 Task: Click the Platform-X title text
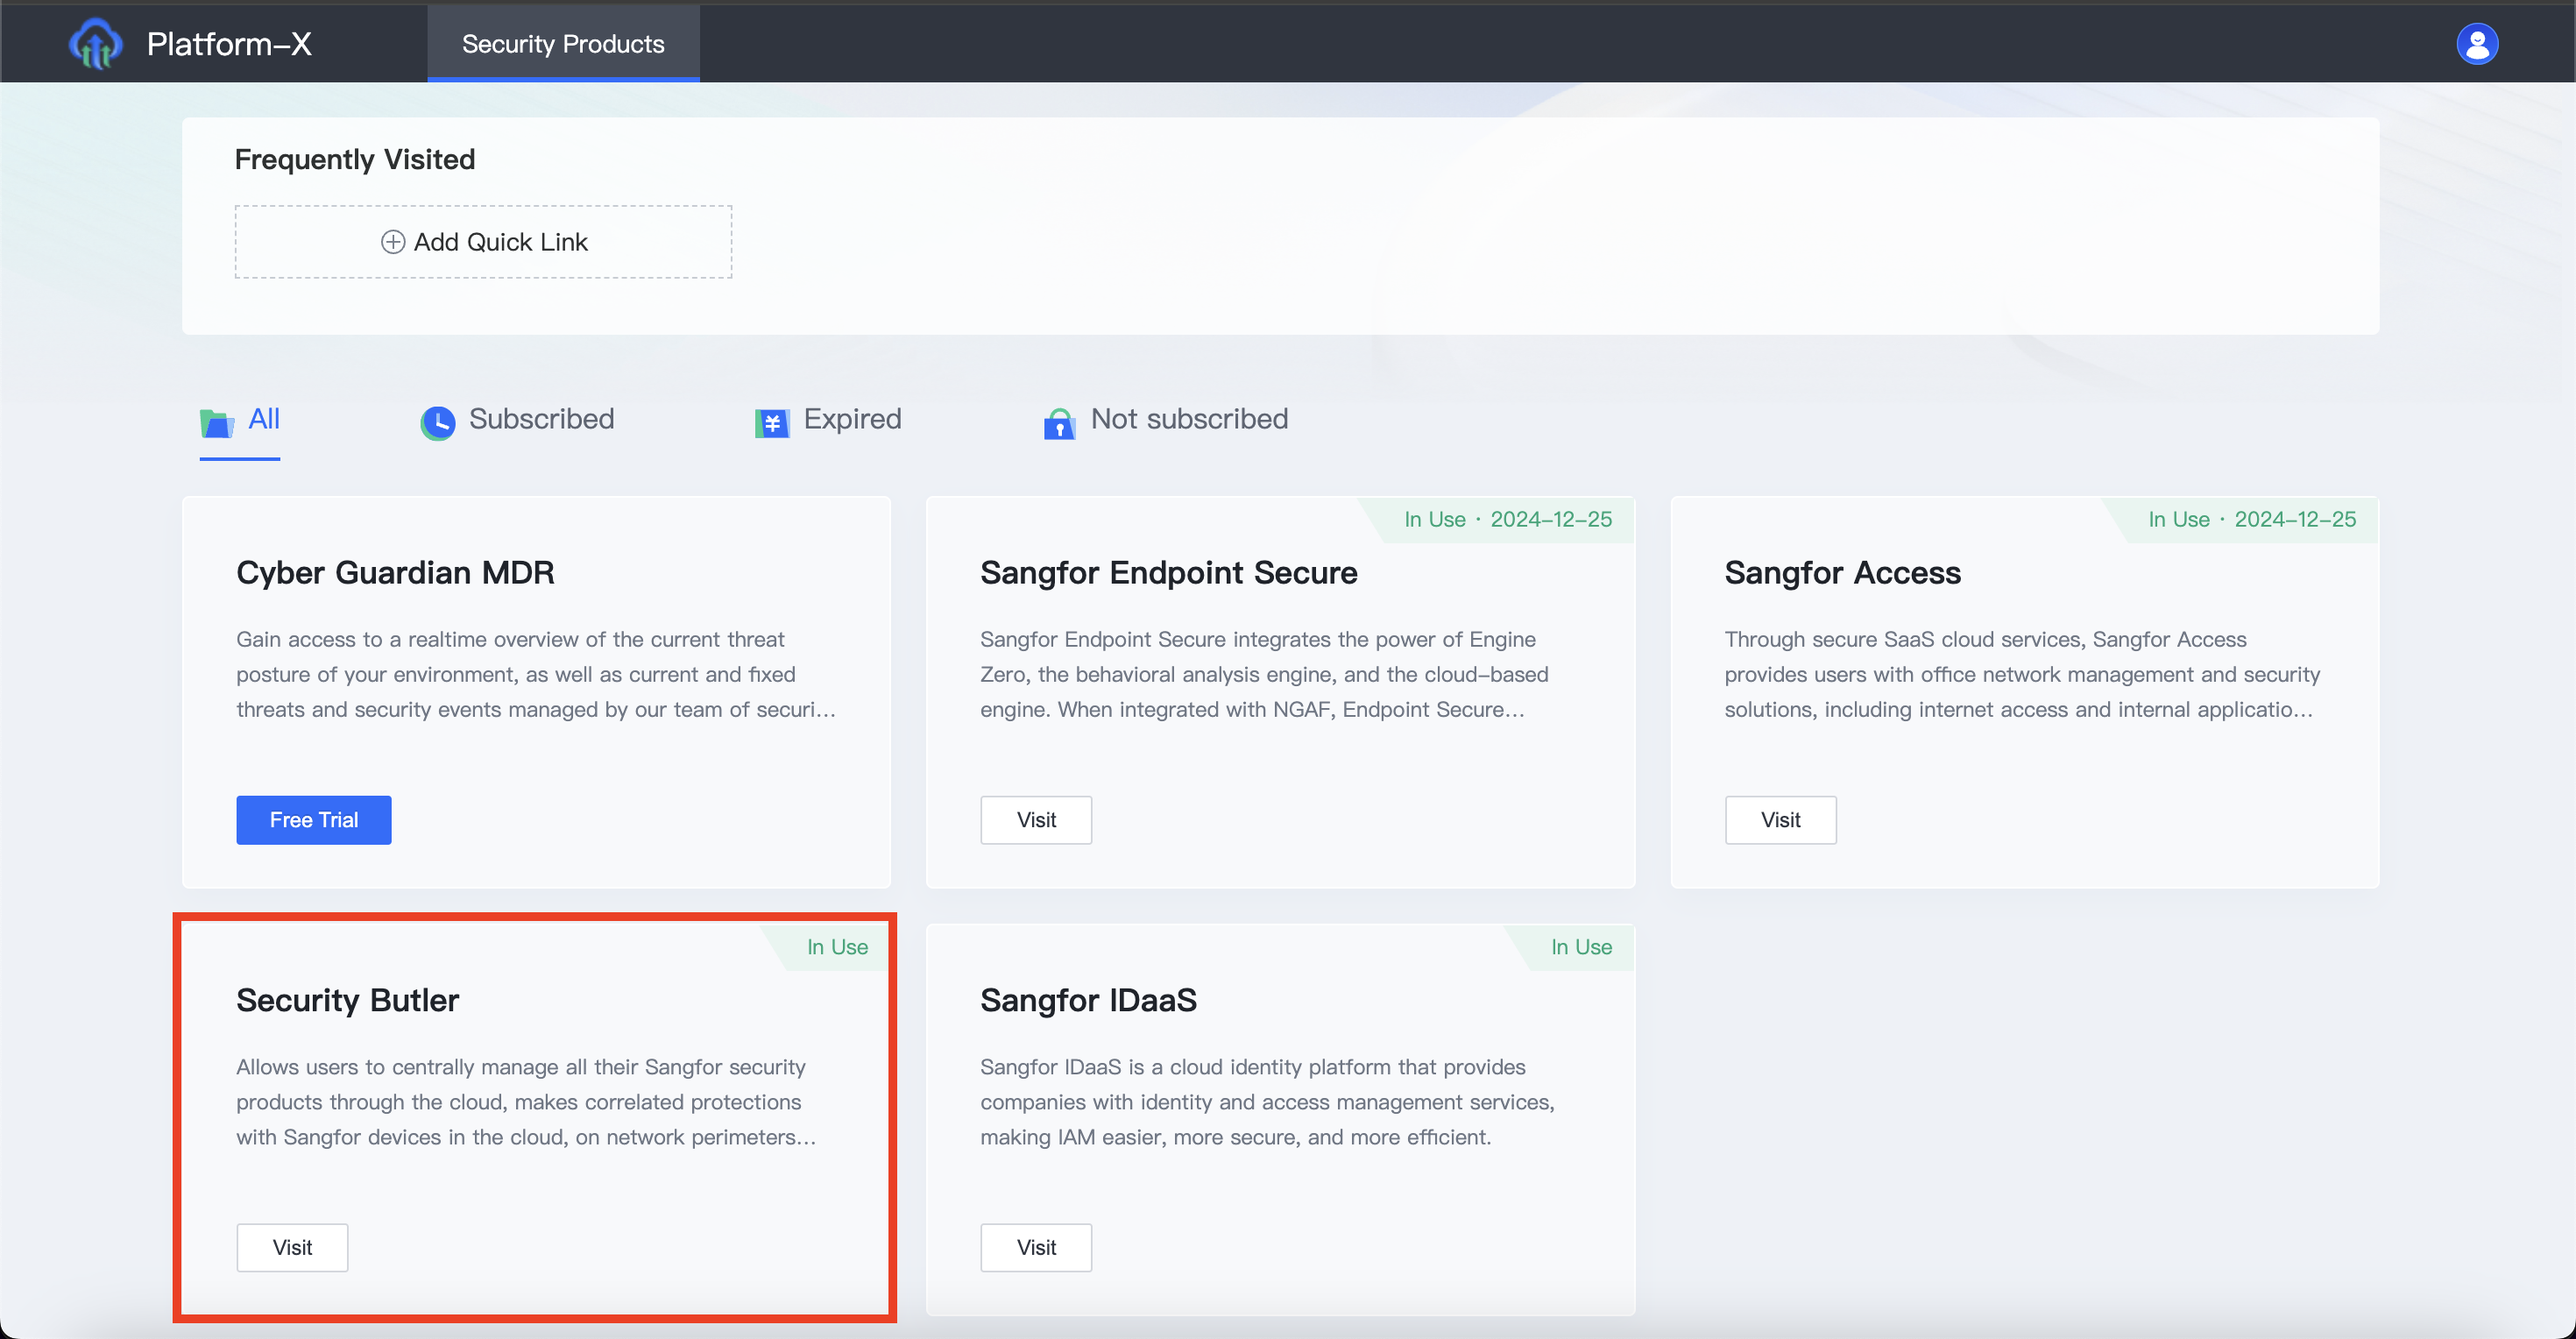click(229, 43)
